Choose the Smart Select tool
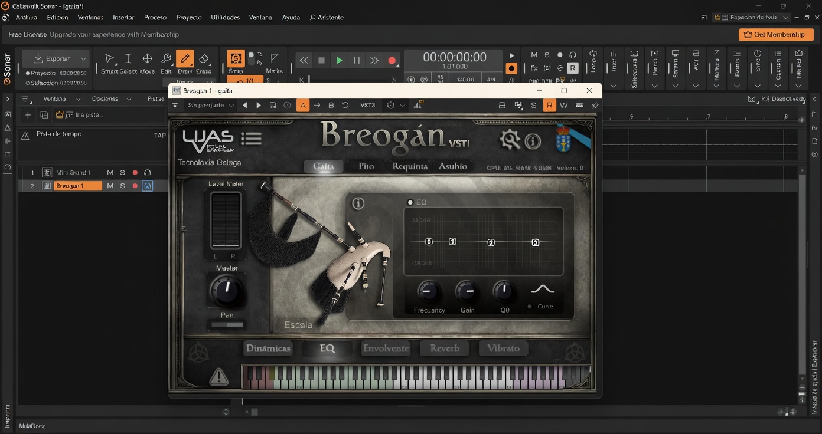The height and width of the screenshot is (434, 822). [110, 60]
